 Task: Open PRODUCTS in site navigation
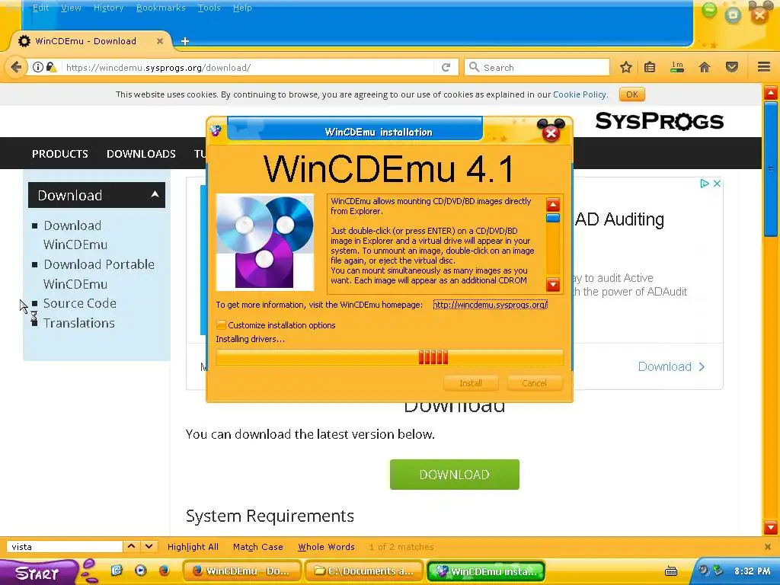(60, 154)
